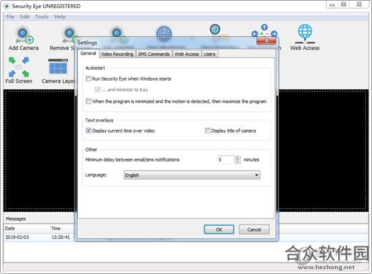Viewport: 372px width, 274px height.
Task: Enable Run Security Eye when Windows starts
Action: tap(89, 78)
